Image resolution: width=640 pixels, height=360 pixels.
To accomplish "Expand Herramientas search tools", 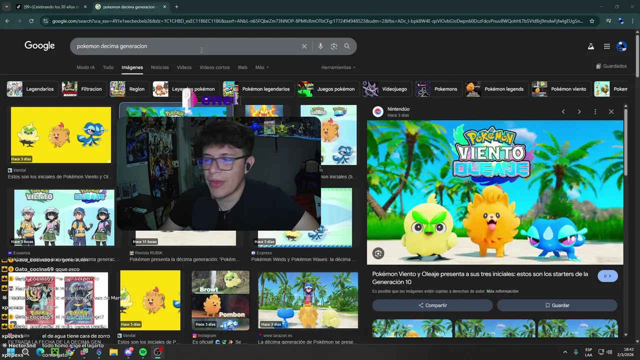I will (x=338, y=67).
